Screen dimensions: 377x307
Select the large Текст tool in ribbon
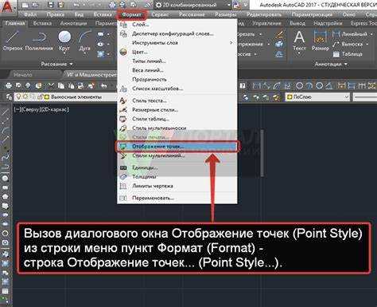tap(299, 41)
